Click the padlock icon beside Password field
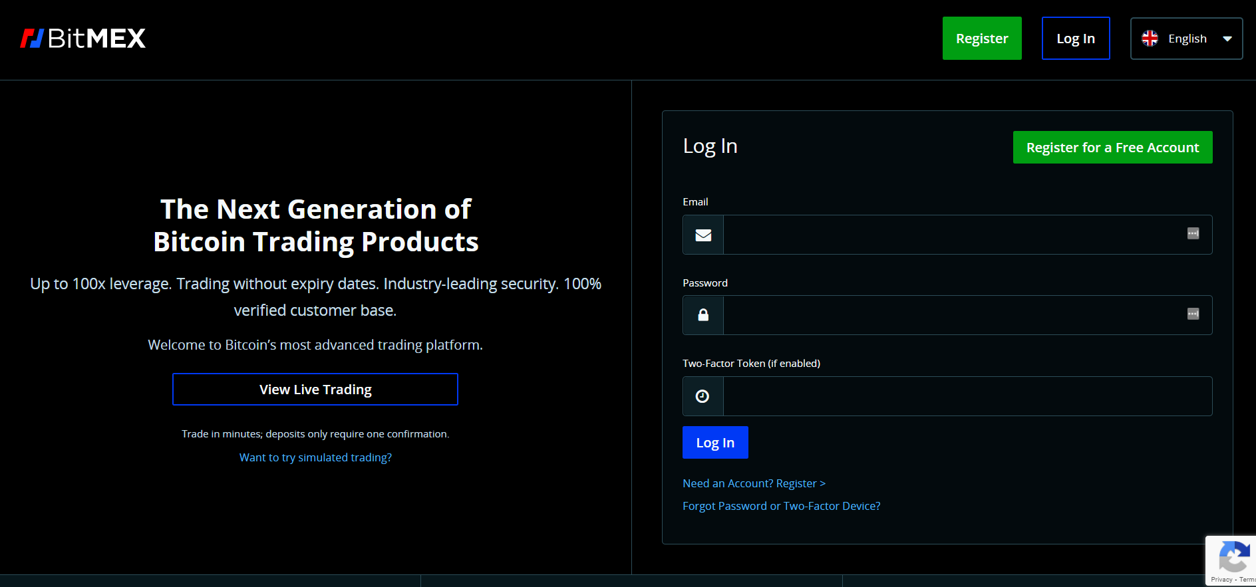The image size is (1256, 587). 703,315
